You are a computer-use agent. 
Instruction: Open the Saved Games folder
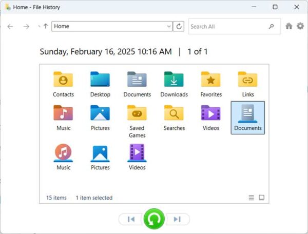click(137, 121)
